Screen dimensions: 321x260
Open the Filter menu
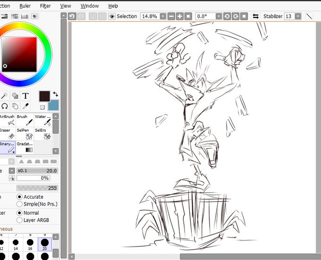[45, 6]
